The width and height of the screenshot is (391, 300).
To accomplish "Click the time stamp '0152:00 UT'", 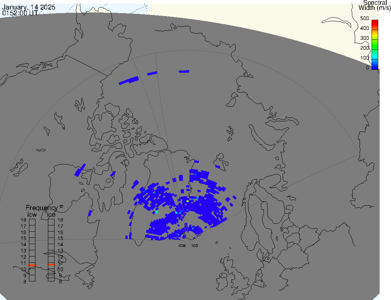I will click(x=20, y=13).
